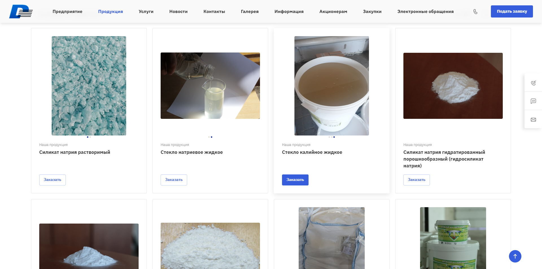Viewport: 542px width, 269px height.
Task: Click Наша продукция label above Стекло калийное жидкое
Action: coord(296,145)
